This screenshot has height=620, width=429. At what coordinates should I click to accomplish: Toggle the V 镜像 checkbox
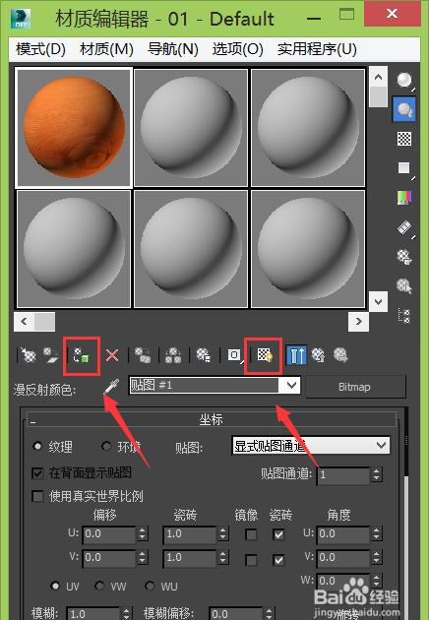tap(251, 560)
